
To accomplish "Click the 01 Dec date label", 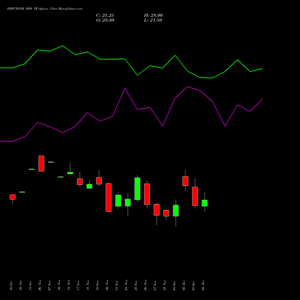I will tap(174, 286).
